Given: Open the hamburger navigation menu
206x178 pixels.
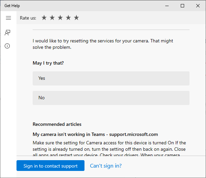Looking at the screenshot, I should 8,18.
